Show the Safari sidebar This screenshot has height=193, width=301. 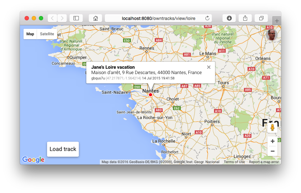76,18
